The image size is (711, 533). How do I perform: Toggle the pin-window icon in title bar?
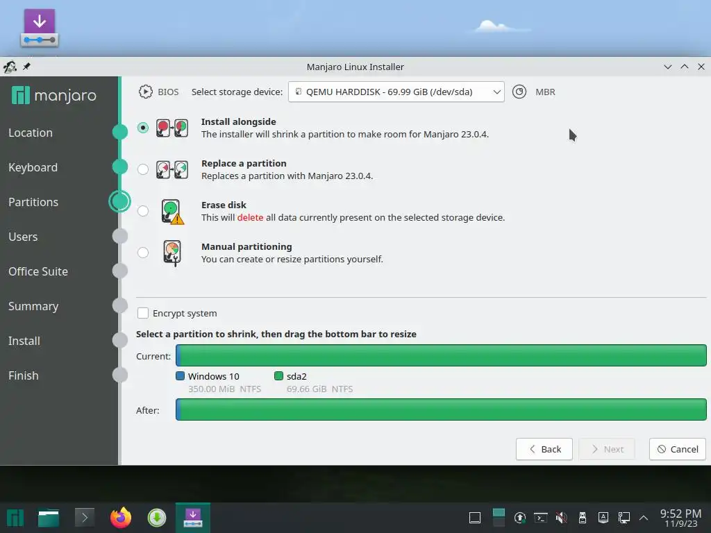click(x=27, y=67)
